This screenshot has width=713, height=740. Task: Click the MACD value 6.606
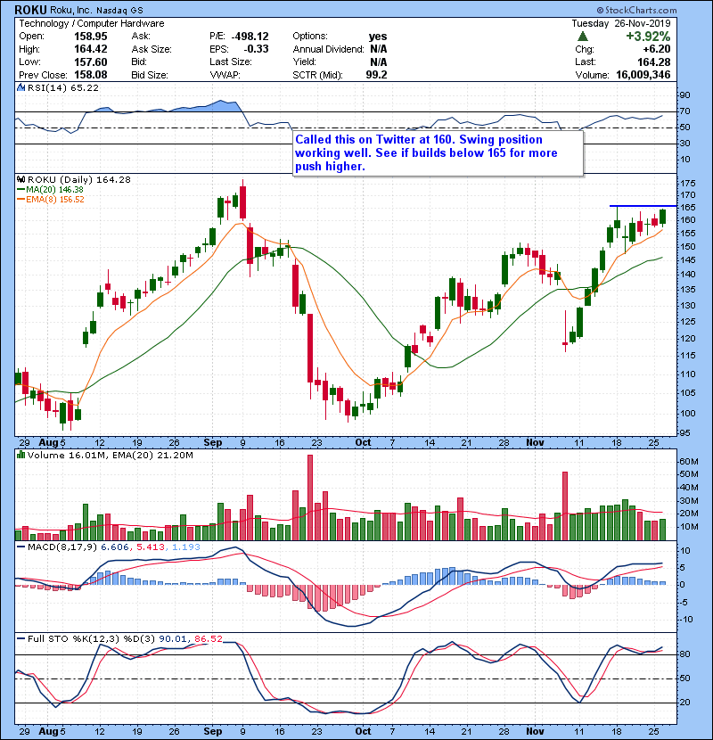(115, 547)
